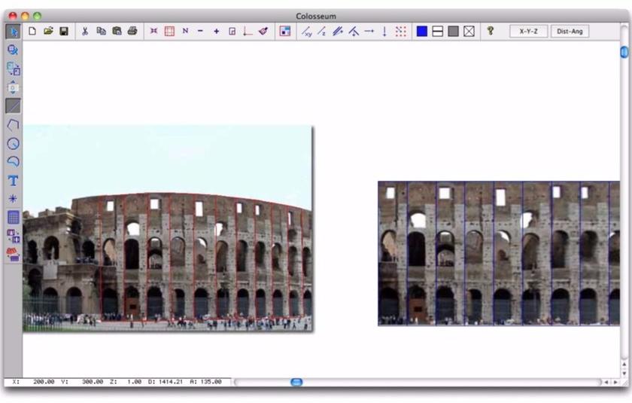The height and width of the screenshot is (403, 632).
Task: Click the plus zoom-in toolbar icon
Action: 216,31
